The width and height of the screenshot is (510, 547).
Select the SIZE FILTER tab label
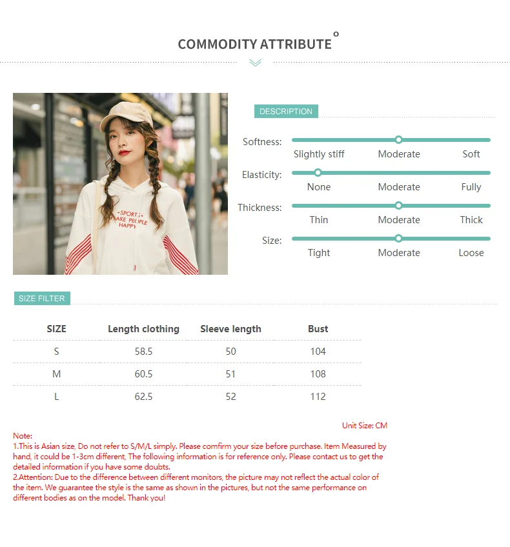42,298
